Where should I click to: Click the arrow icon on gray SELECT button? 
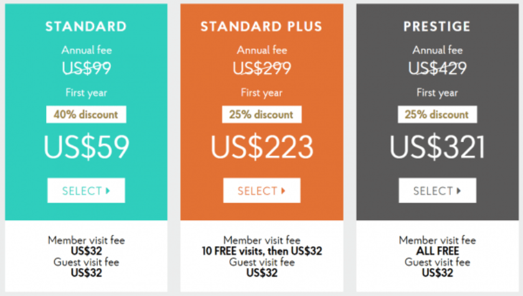click(x=459, y=191)
